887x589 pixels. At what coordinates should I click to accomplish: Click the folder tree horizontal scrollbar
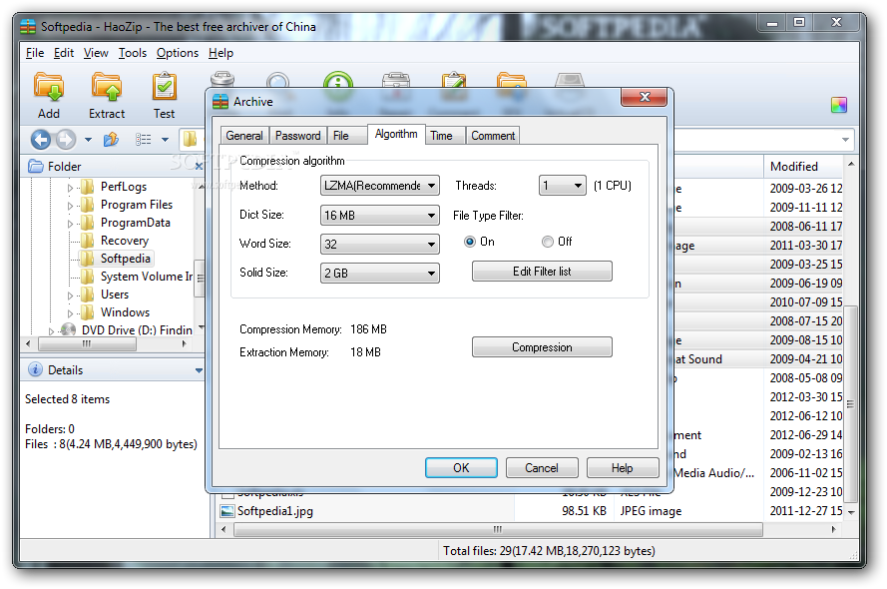pyautogui.click(x=87, y=343)
